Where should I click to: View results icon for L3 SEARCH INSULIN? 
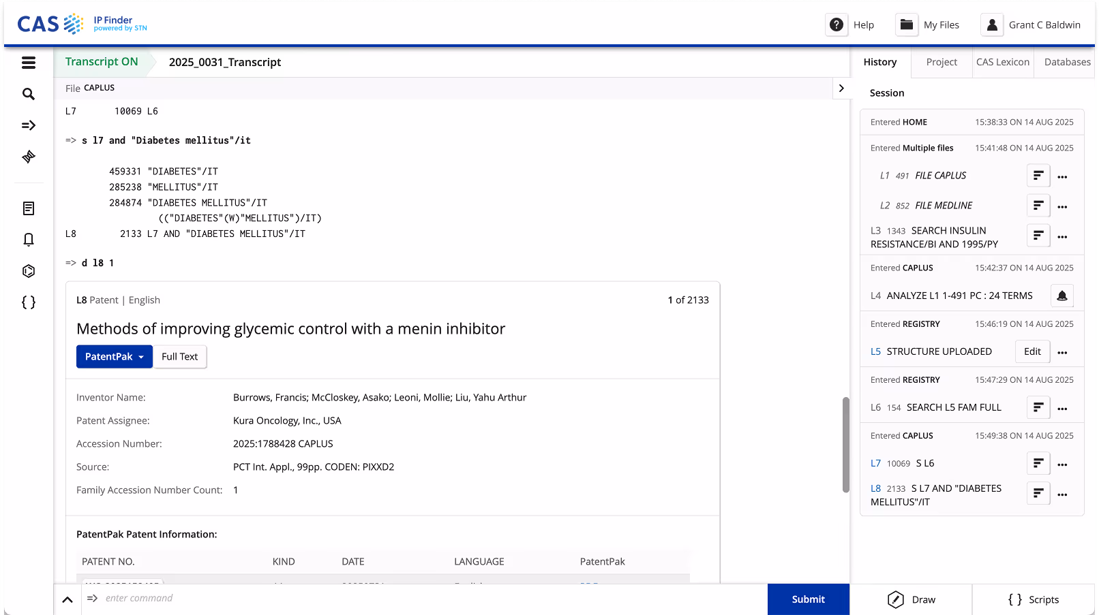tap(1038, 236)
